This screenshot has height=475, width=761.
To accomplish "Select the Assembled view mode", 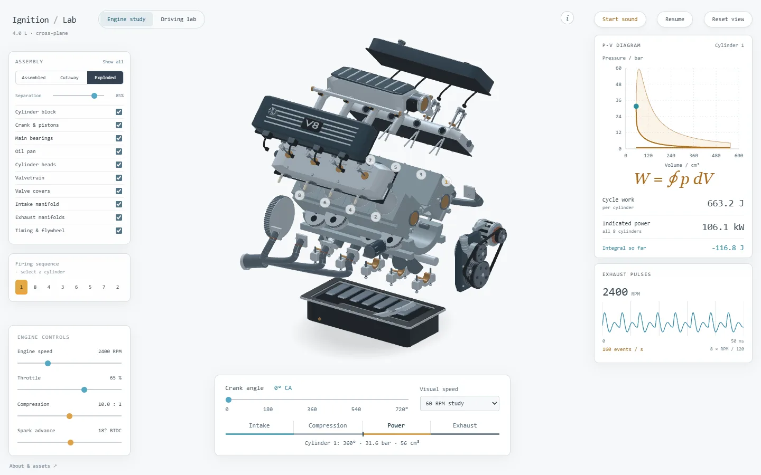I will pos(33,78).
